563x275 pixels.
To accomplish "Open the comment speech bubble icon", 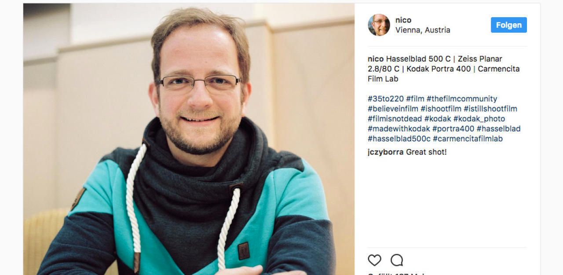I will 397,260.
